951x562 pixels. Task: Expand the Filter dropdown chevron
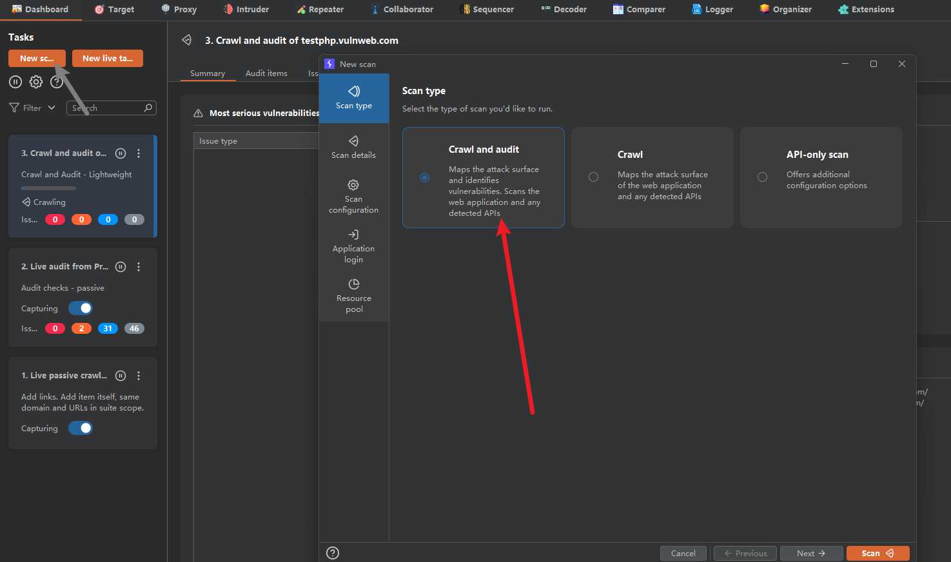[52, 108]
